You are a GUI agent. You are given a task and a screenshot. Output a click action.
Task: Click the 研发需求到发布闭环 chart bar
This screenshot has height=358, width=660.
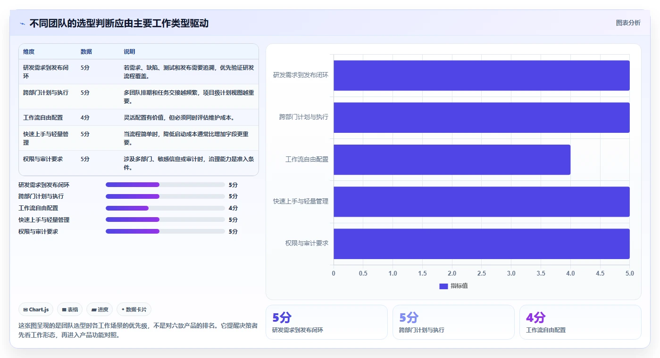coord(482,75)
